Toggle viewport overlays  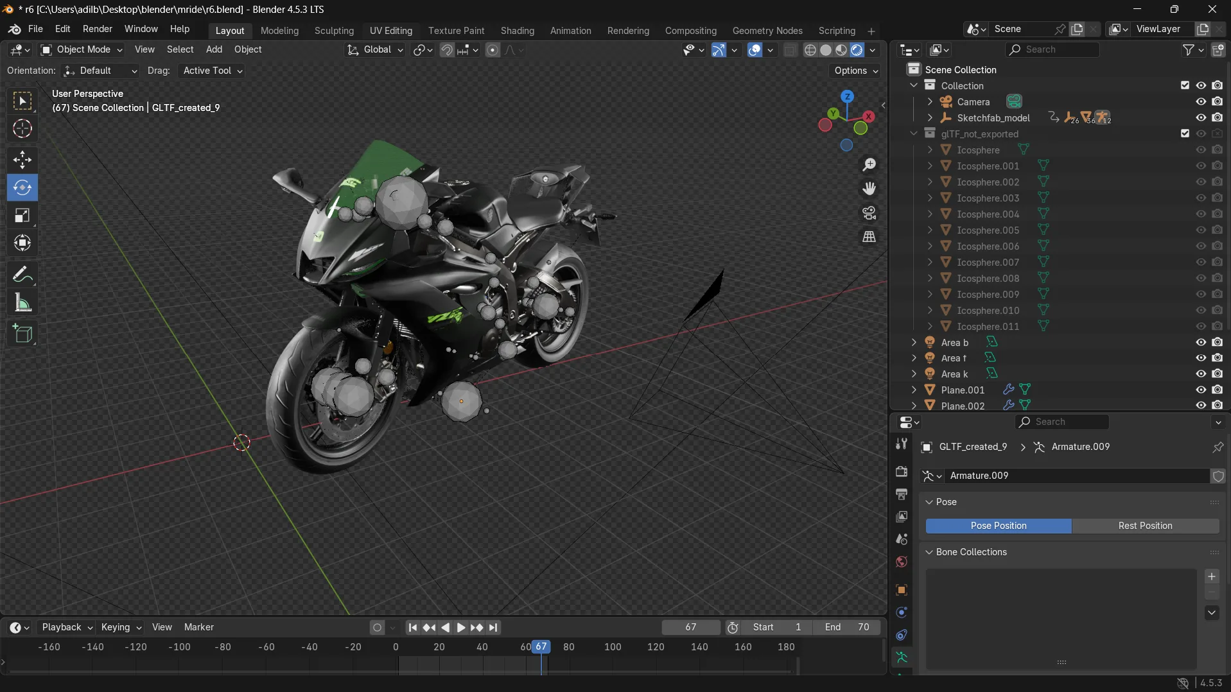click(755, 50)
